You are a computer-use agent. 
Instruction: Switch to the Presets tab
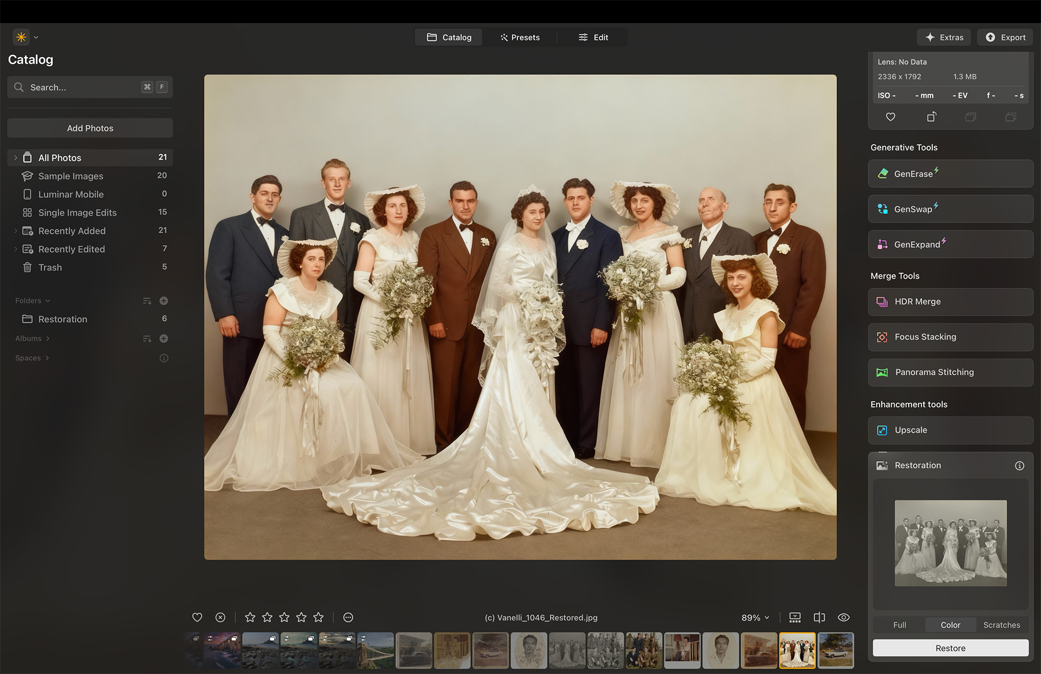click(519, 37)
